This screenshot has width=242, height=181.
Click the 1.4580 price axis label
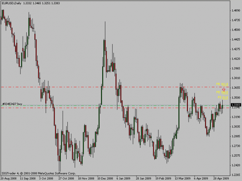pyautogui.click(x=236, y=30)
